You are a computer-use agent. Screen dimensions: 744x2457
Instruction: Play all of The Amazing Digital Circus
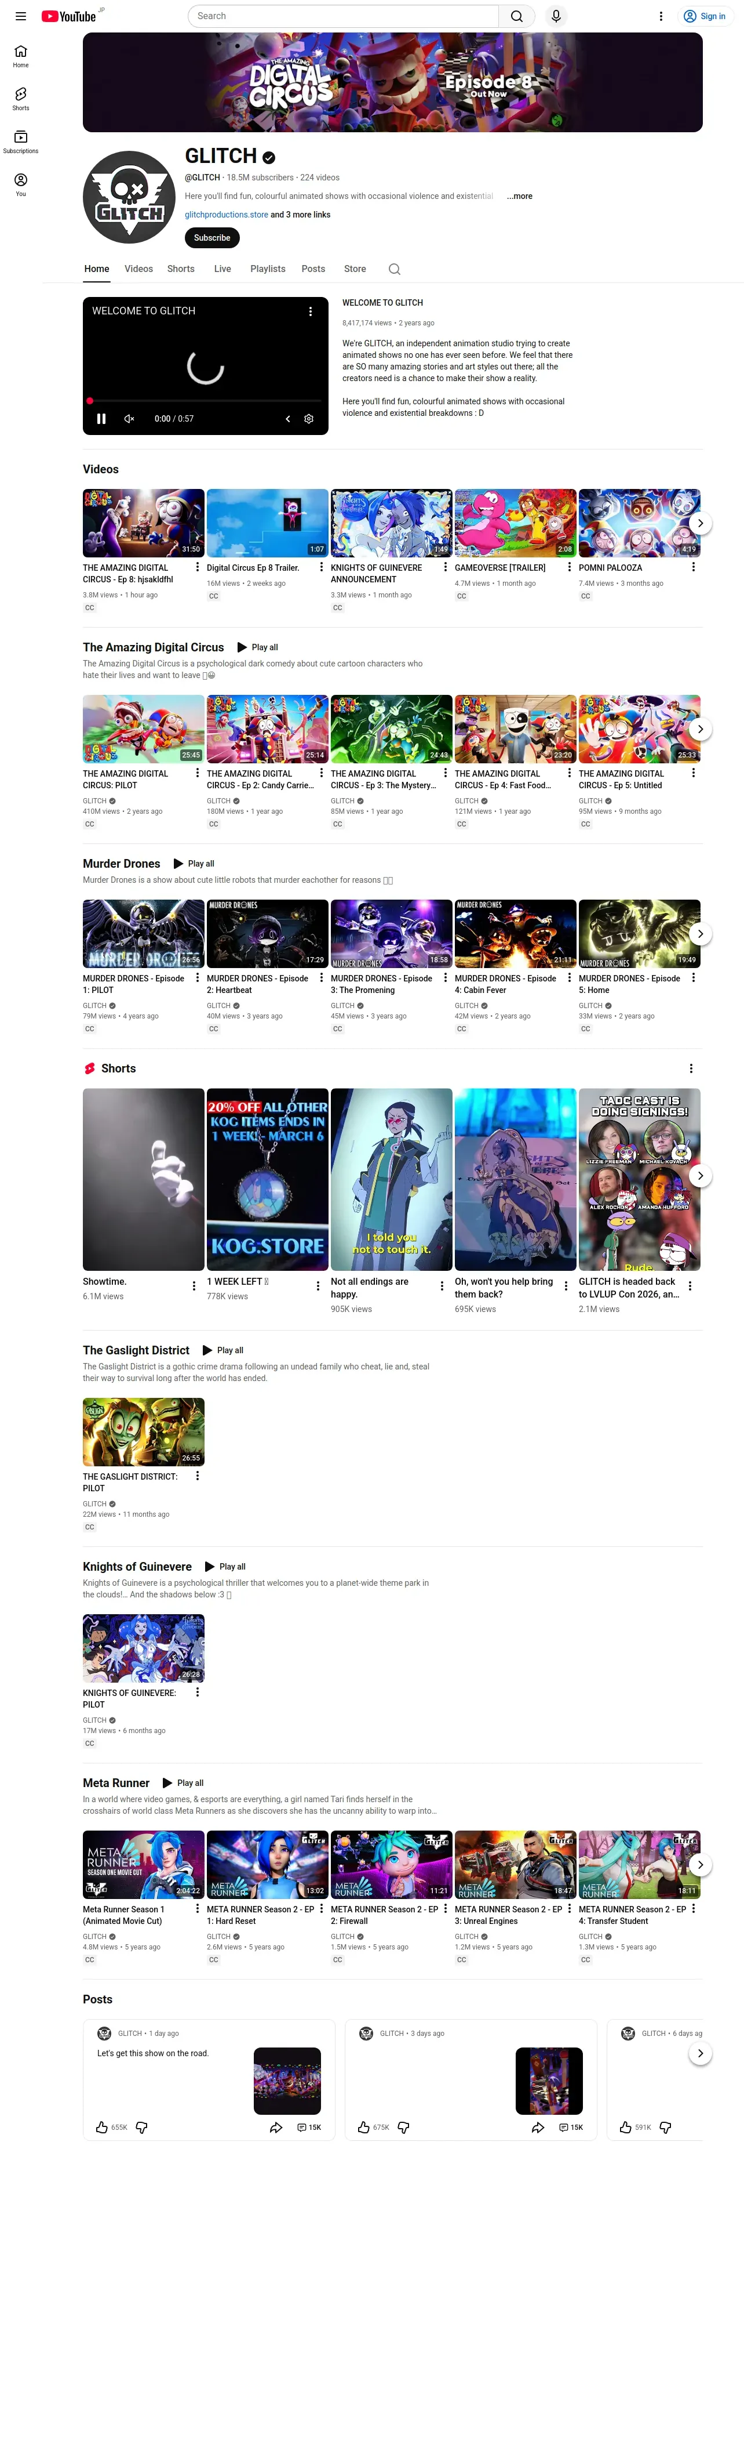tap(258, 648)
